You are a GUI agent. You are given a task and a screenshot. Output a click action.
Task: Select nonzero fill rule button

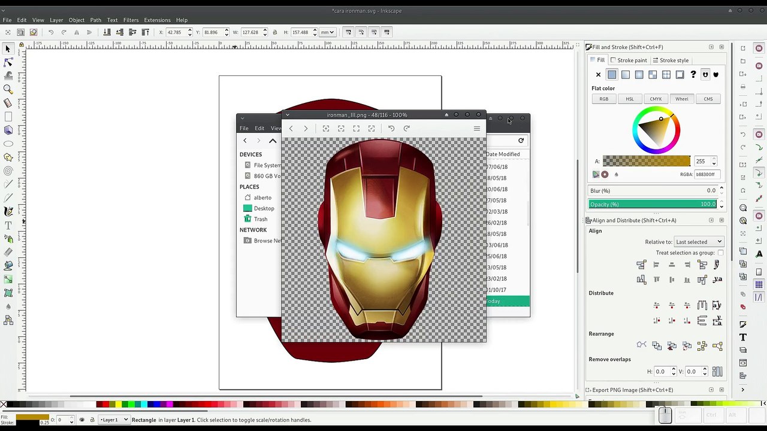[x=715, y=75]
